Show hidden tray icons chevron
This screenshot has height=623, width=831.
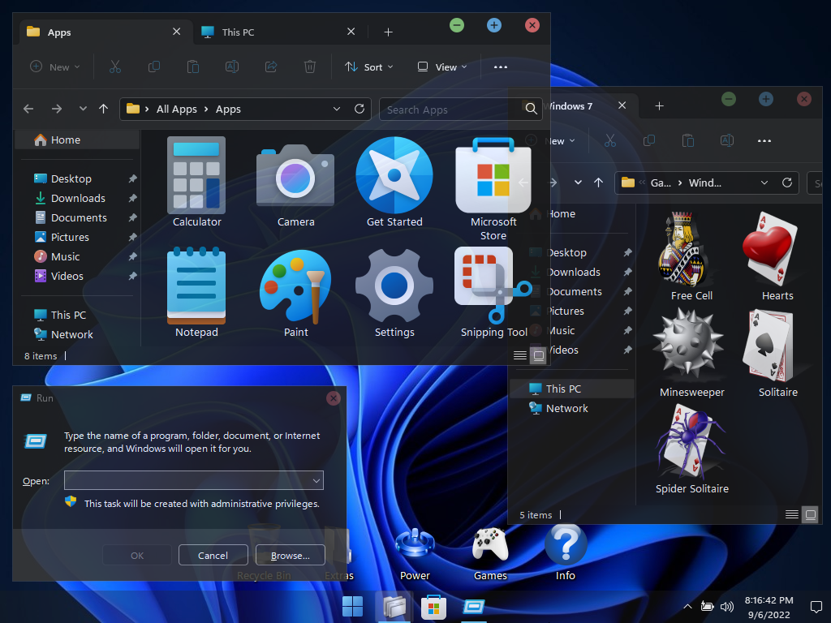687,607
